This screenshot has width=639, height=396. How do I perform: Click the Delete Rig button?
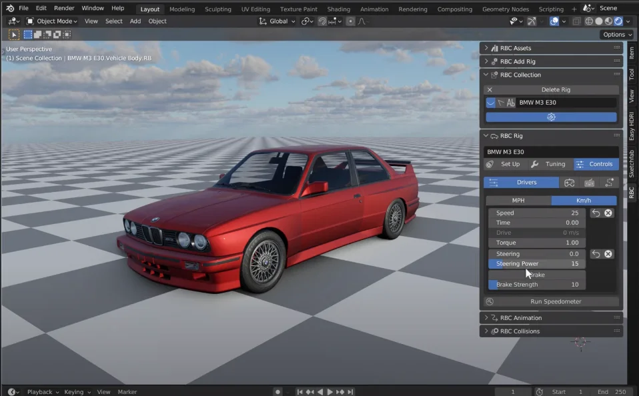coord(551,89)
